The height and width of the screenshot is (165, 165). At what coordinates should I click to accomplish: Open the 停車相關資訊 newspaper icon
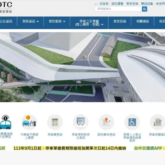point(158,122)
